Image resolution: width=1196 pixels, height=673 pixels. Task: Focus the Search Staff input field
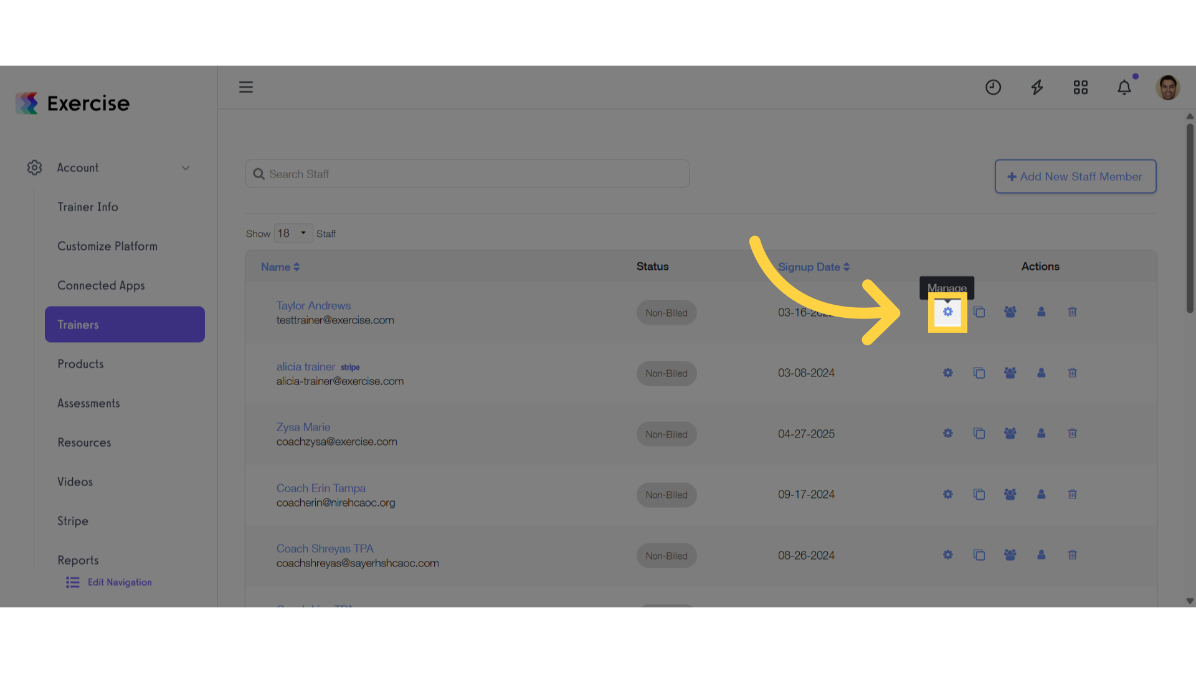pos(467,174)
